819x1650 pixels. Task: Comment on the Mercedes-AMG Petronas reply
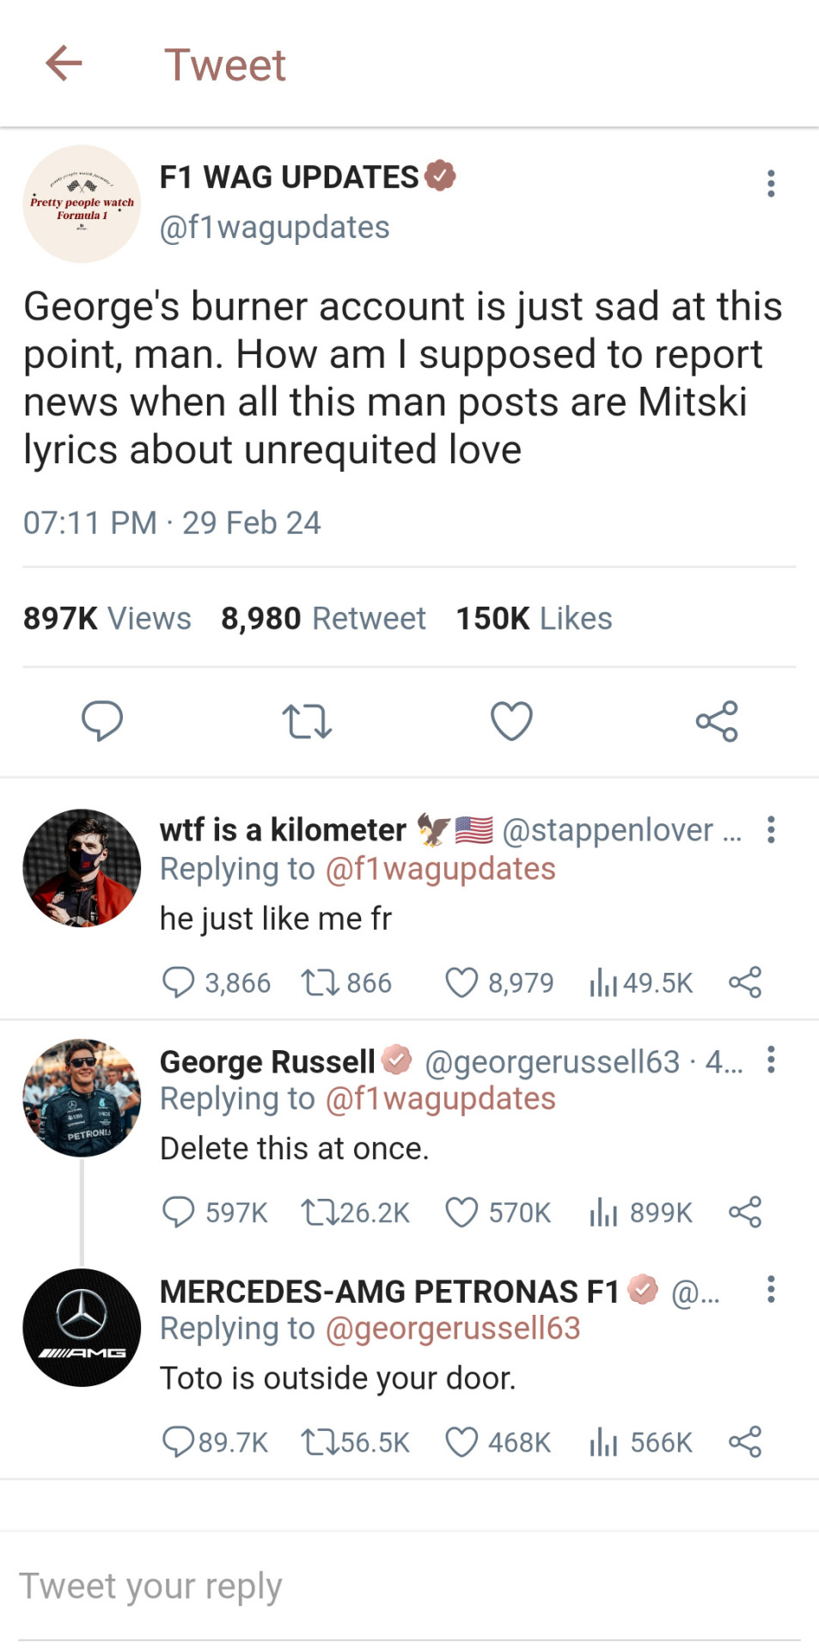click(x=178, y=1442)
